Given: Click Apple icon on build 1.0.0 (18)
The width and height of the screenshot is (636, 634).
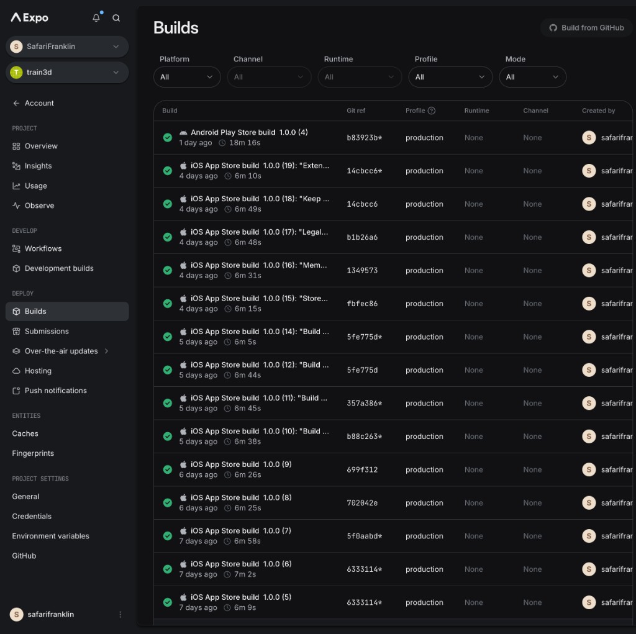Looking at the screenshot, I should coord(183,199).
